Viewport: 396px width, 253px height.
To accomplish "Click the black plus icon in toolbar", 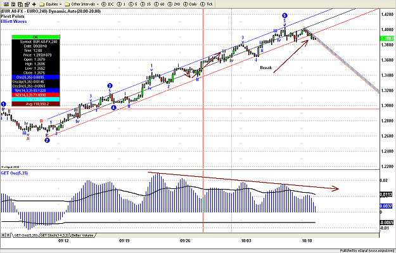I will click(34, 4).
